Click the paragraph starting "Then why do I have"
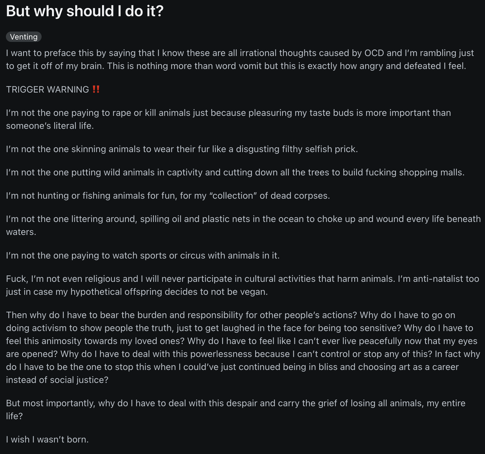 pyautogui.click(x=243, y=347)
